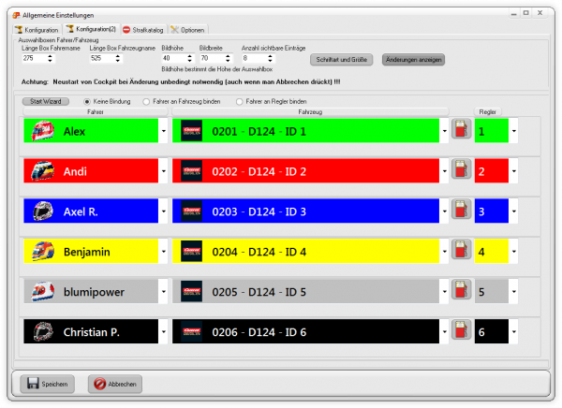Open the Regler dropdown showing 4

tap(514, 252)
